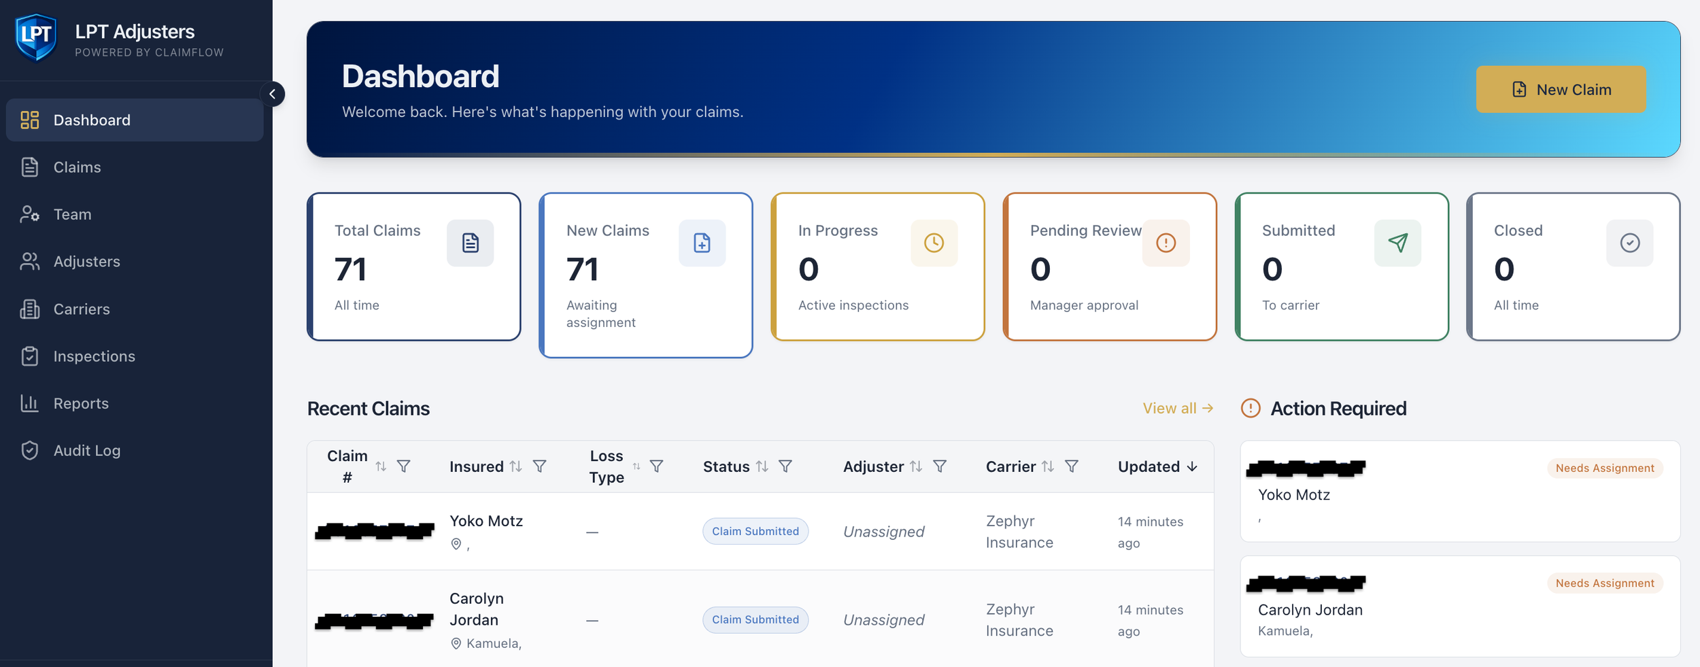The height and width of the screenshot is (667, 1700).
Task: Sort by Claim # column
Action: [x=381, y=466]
